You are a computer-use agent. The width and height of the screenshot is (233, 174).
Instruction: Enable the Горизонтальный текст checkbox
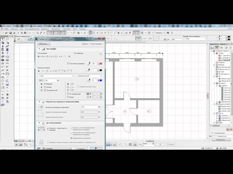tap(78, 87)
